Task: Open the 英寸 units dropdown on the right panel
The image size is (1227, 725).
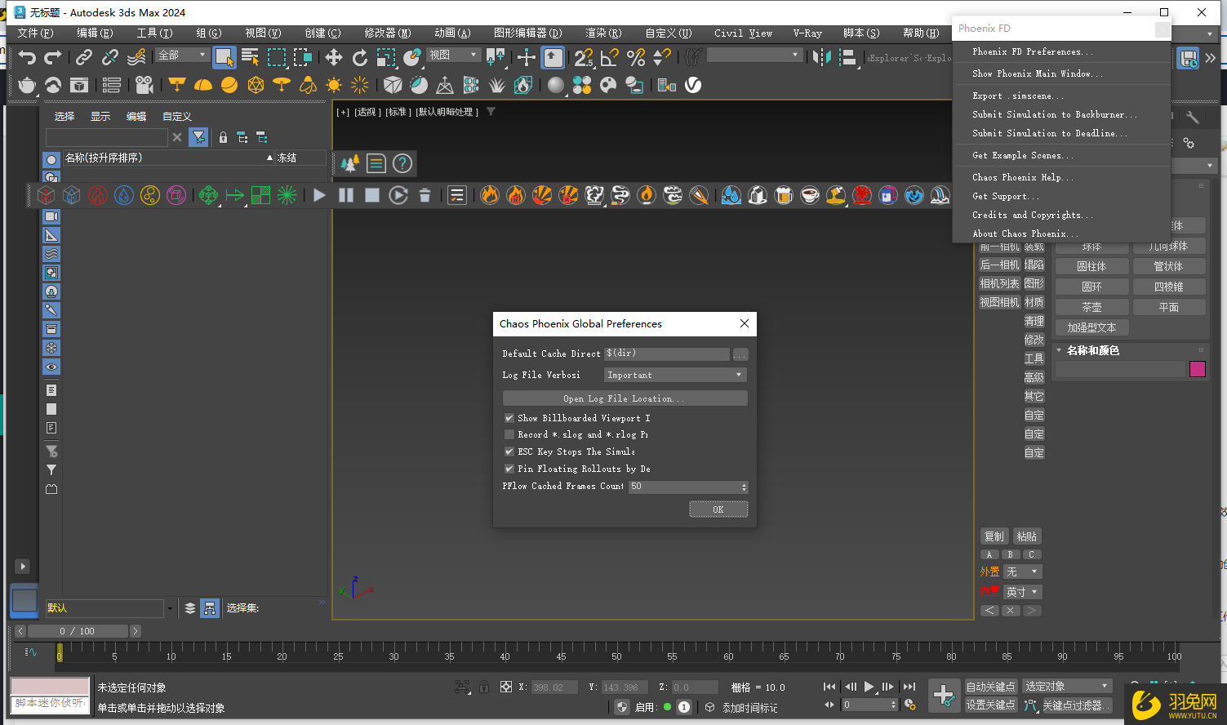Action: click(1022, 591)
